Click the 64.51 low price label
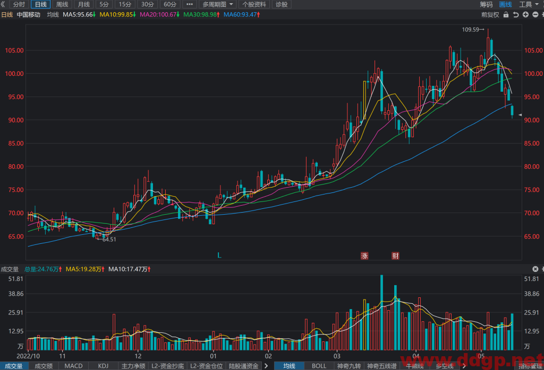This screenshot has width=544, height=370. [106, 240]
